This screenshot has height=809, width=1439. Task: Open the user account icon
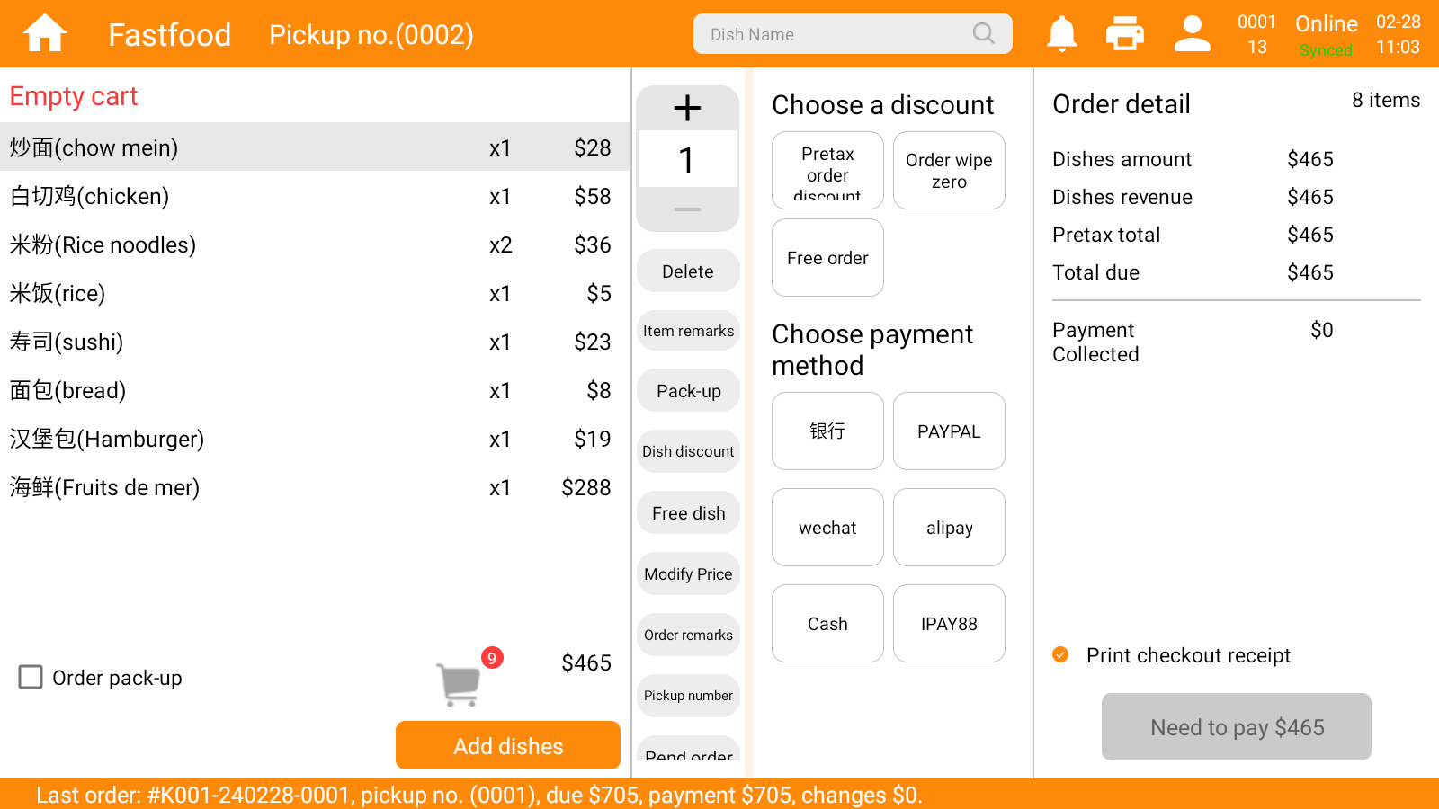tap(1193, 33)
